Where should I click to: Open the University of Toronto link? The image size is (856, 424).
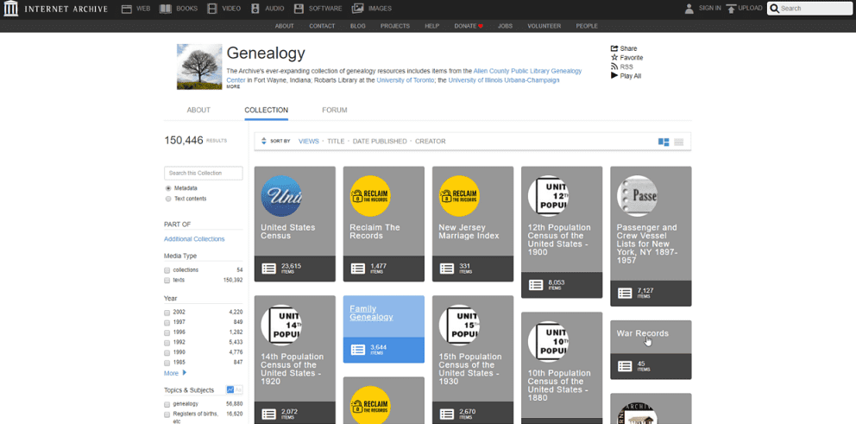point(405,79)
